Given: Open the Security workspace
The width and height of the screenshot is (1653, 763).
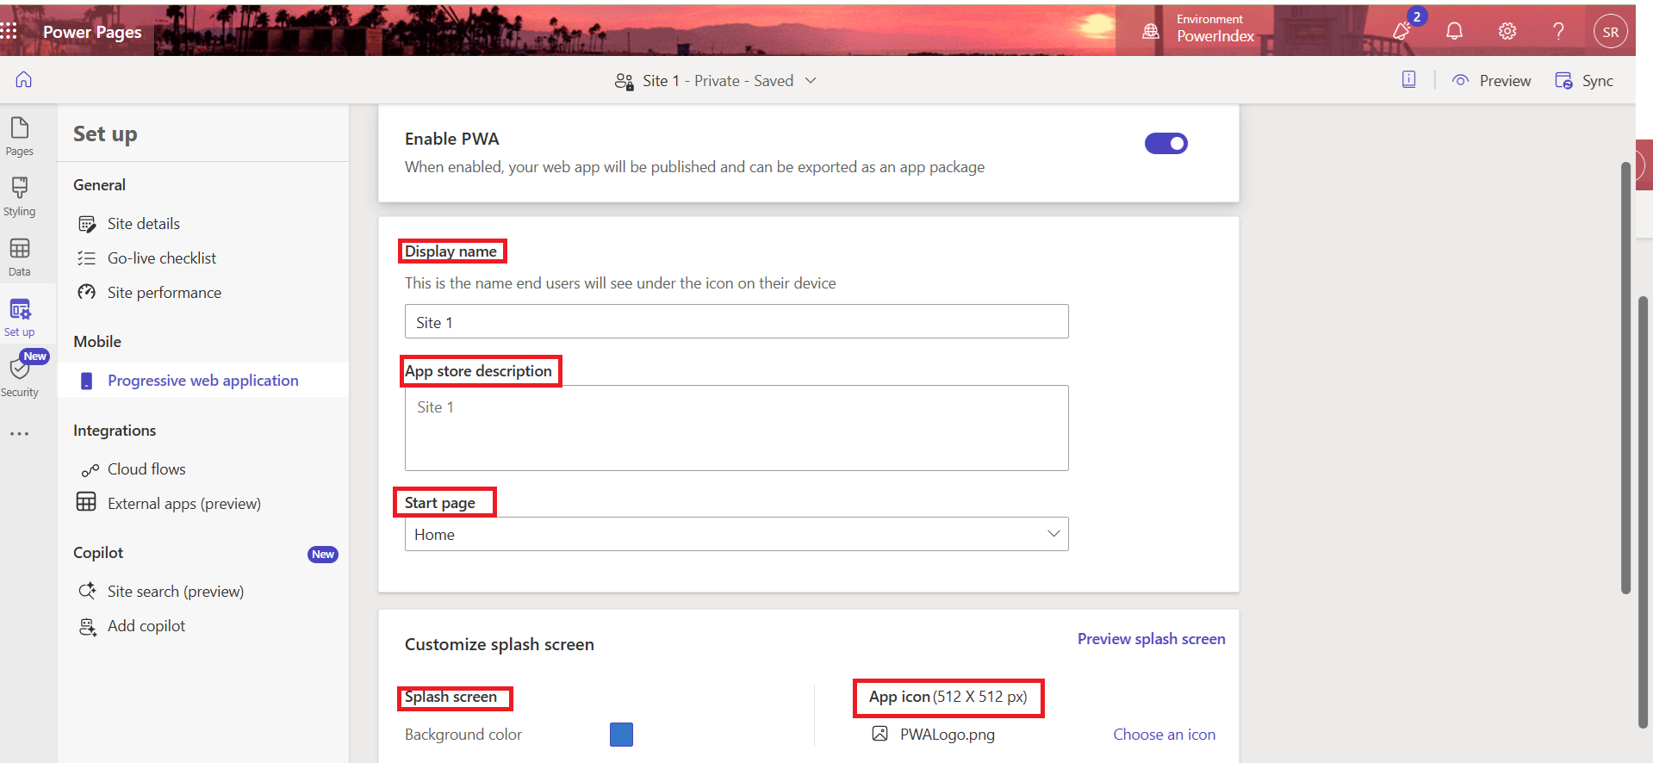Looking at the screenshot, I should point(19,377).
